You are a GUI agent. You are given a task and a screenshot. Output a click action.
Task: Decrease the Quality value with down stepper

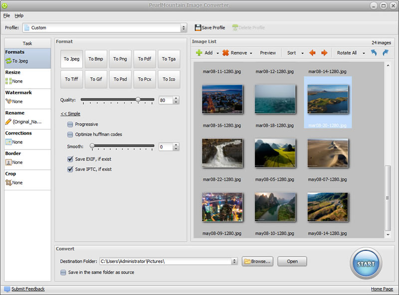176,102
